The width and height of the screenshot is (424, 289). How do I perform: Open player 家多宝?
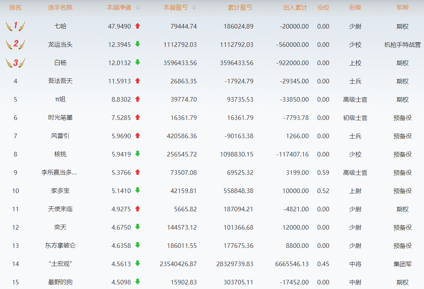[x=60, y=191]
